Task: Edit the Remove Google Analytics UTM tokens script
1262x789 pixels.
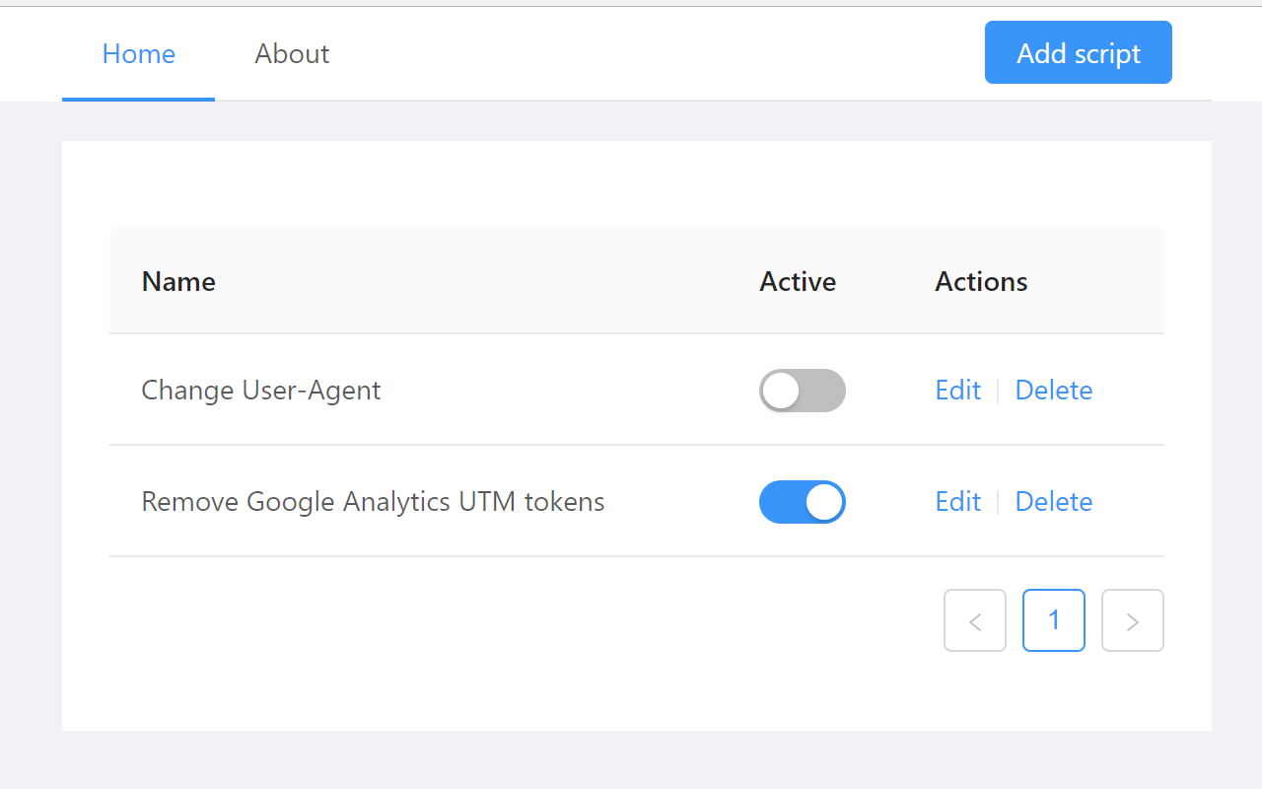Action: (958, 502)
